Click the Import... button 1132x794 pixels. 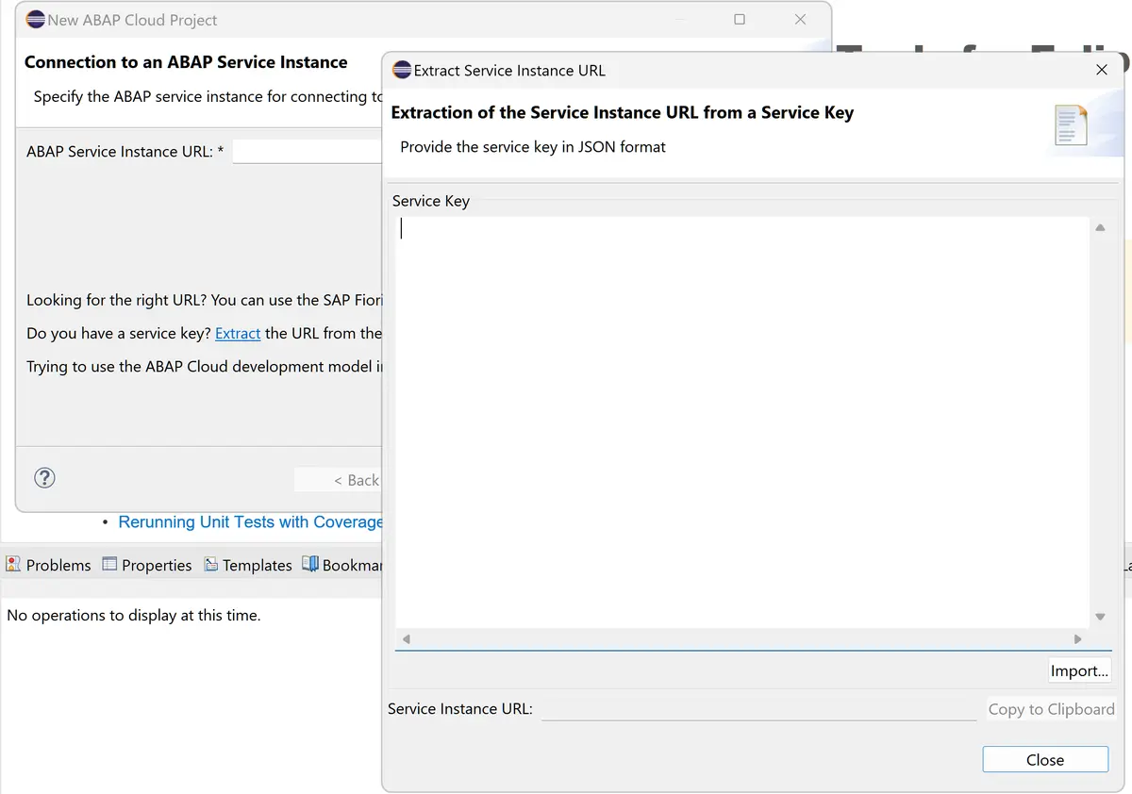(1080, 670)
